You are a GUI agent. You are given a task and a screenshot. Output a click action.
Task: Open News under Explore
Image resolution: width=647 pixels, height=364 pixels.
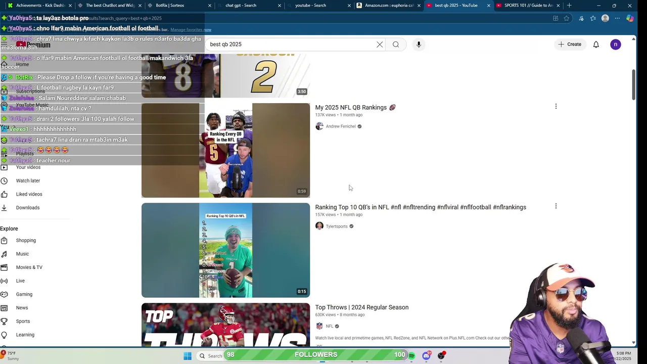point(22,308)
